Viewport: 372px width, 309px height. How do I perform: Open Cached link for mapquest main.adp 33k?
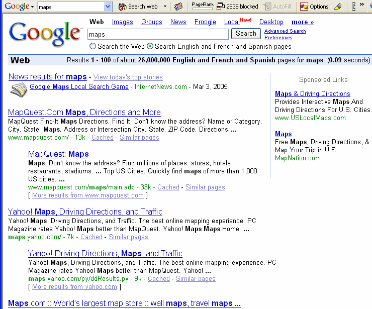(x=168, y=187)
